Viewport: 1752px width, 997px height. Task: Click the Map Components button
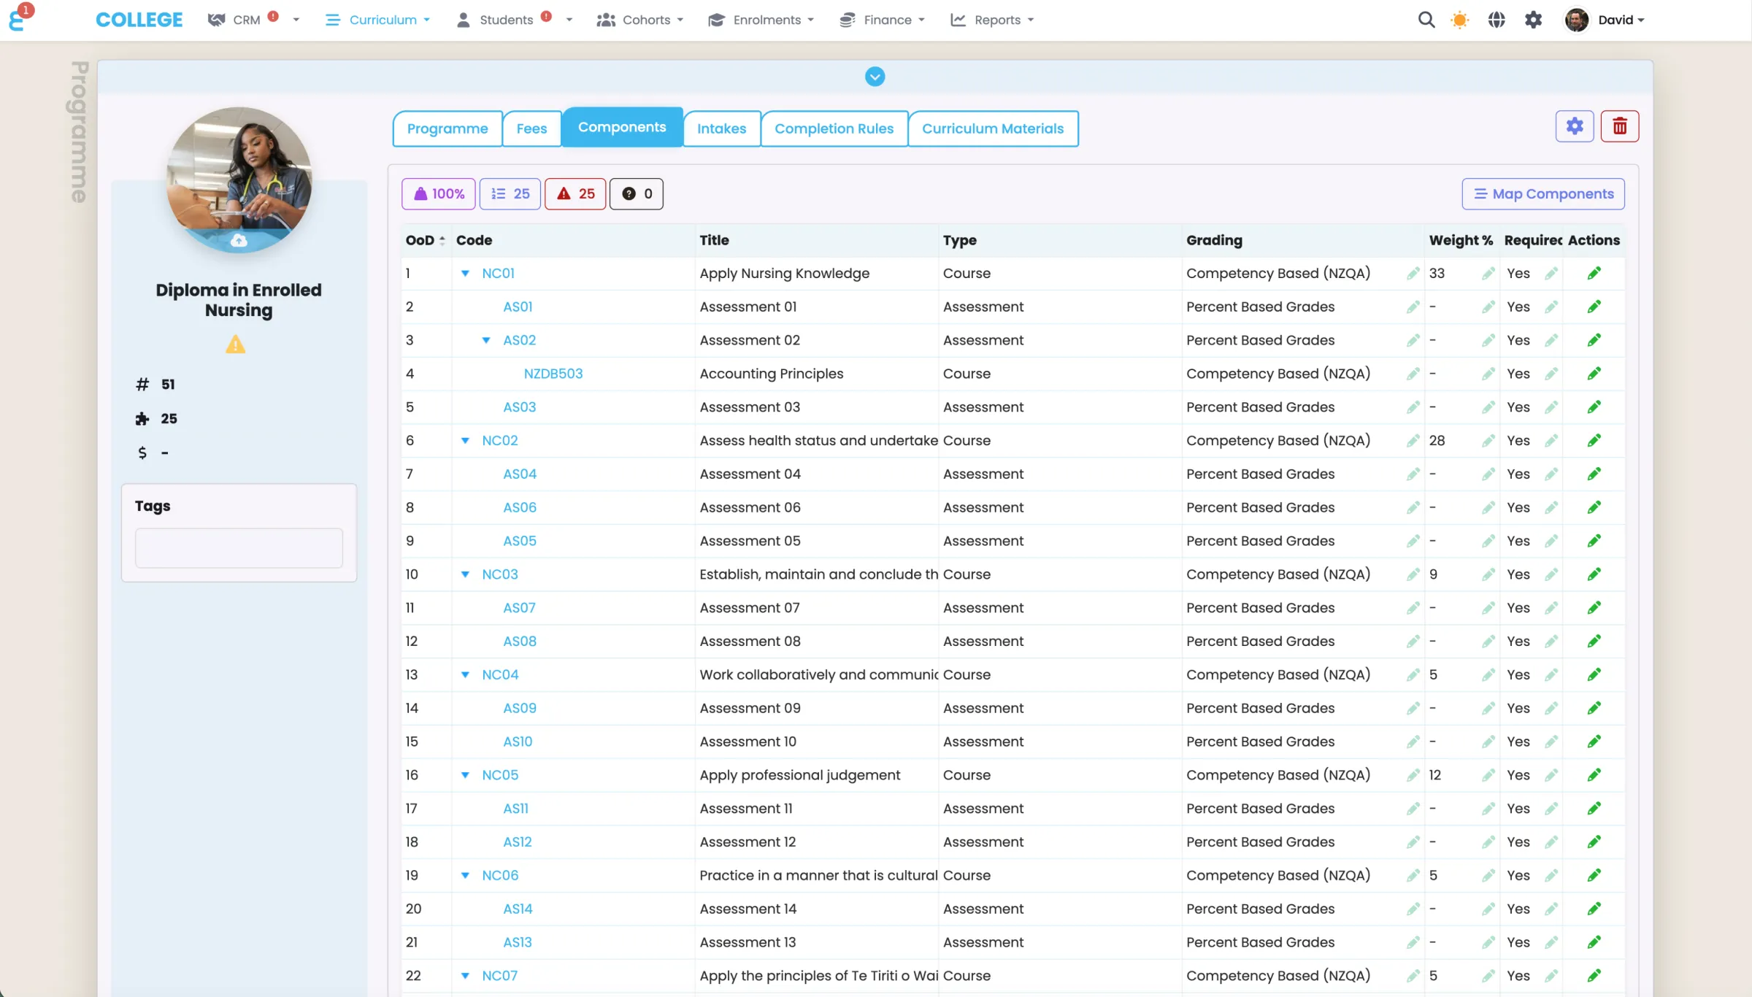click(1543, 193)
